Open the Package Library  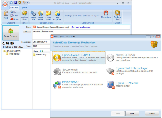(118, 16)
